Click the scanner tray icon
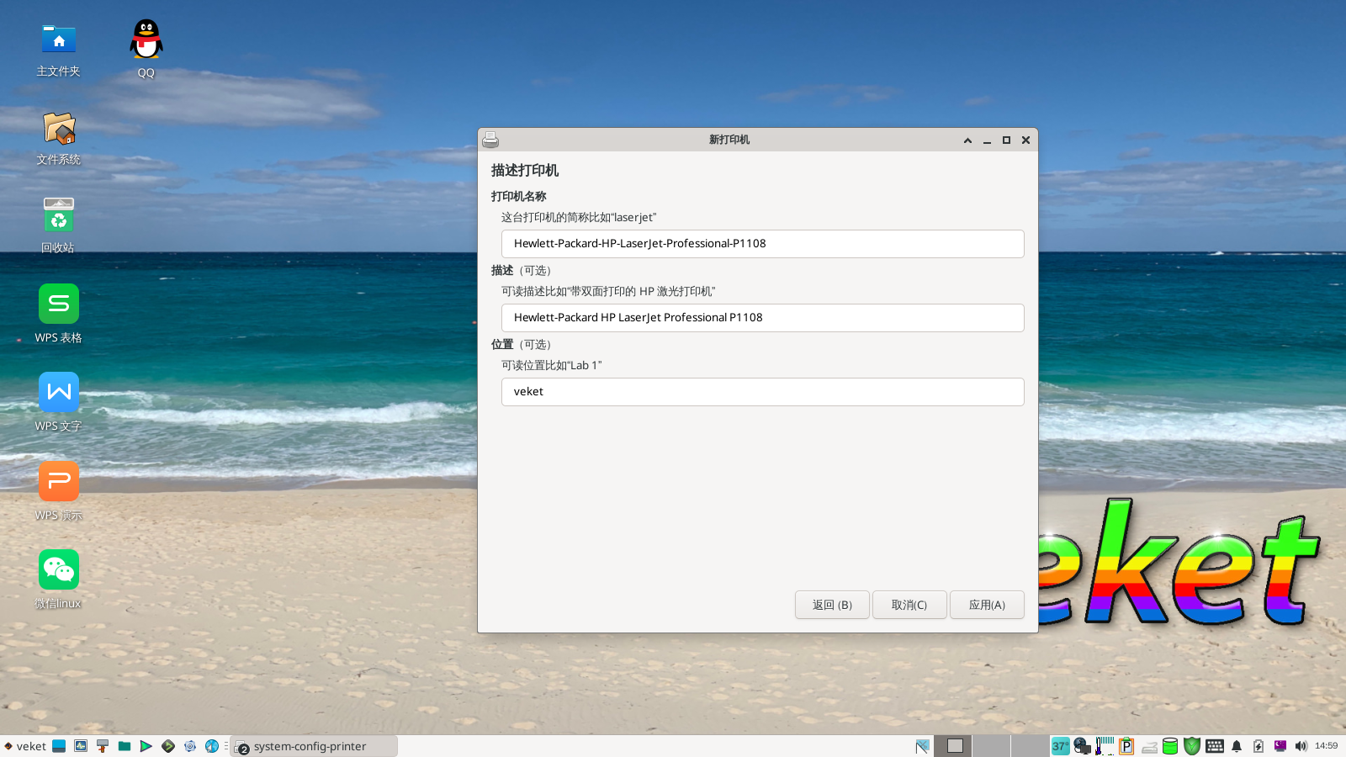1346x757 pixels. coord(1148,746)
